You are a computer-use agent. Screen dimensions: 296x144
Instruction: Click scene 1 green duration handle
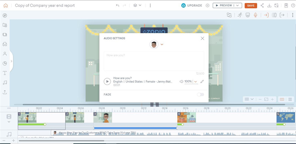coord(45,124)
